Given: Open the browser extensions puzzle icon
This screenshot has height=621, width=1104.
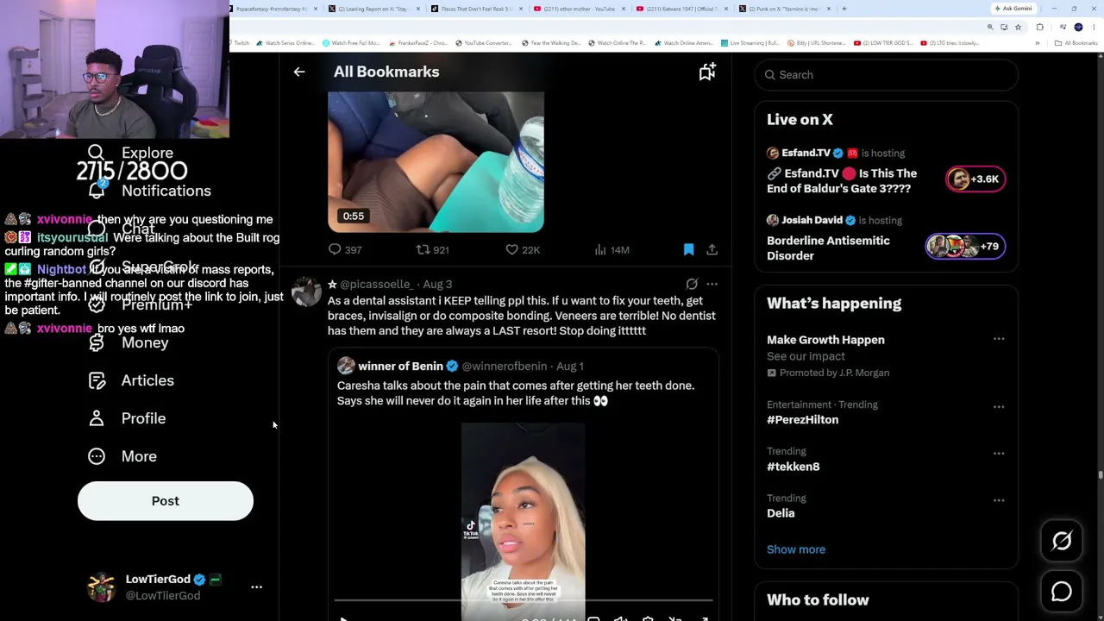Looking at the screenshot, I should coord(1039,28).
